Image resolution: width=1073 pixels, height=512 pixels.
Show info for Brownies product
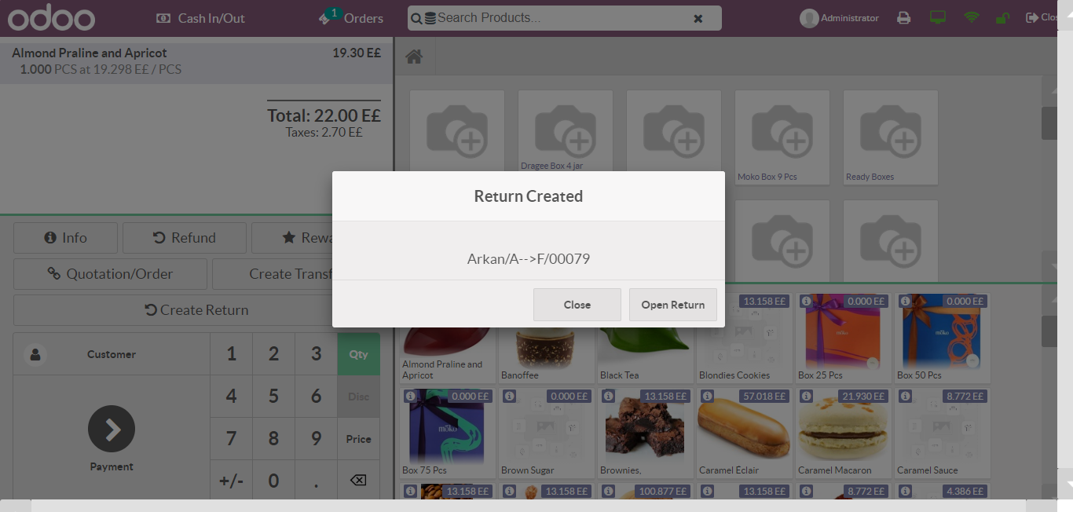click(x=608, y=397)
